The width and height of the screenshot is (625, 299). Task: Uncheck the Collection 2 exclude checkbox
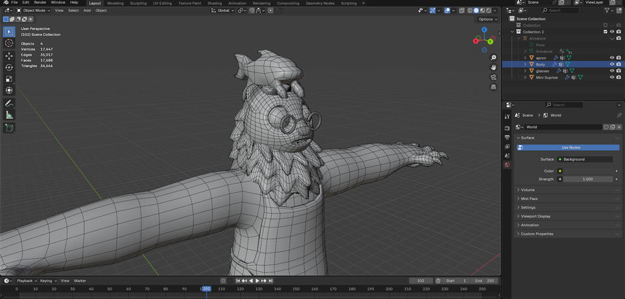pyautogui.click(x=605, y=32)
